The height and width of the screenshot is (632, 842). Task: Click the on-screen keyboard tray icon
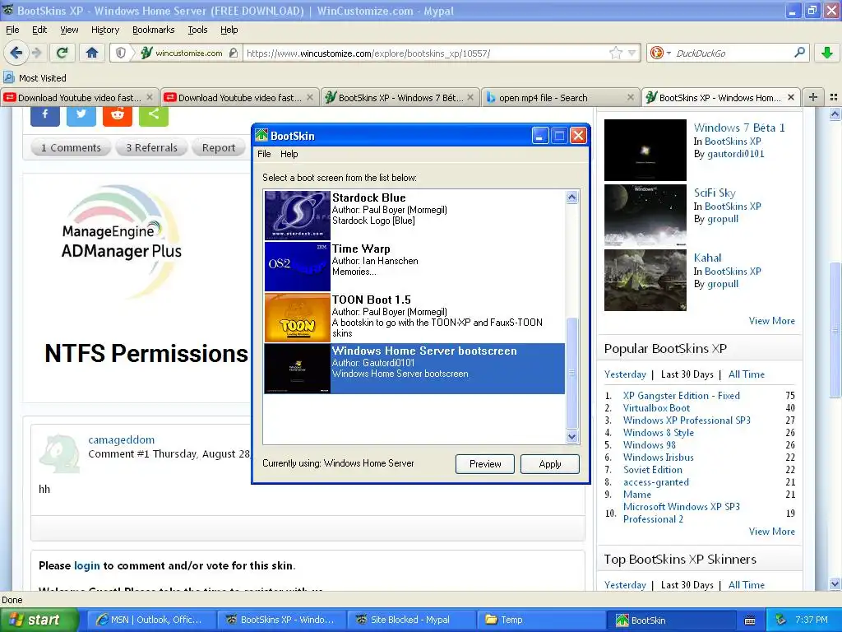[x=750, y=620]
